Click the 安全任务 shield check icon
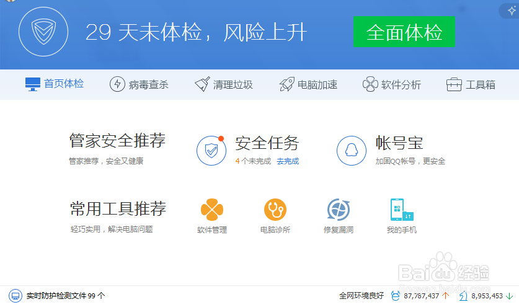This screenshot has height=307, width=519. [211, 151]
